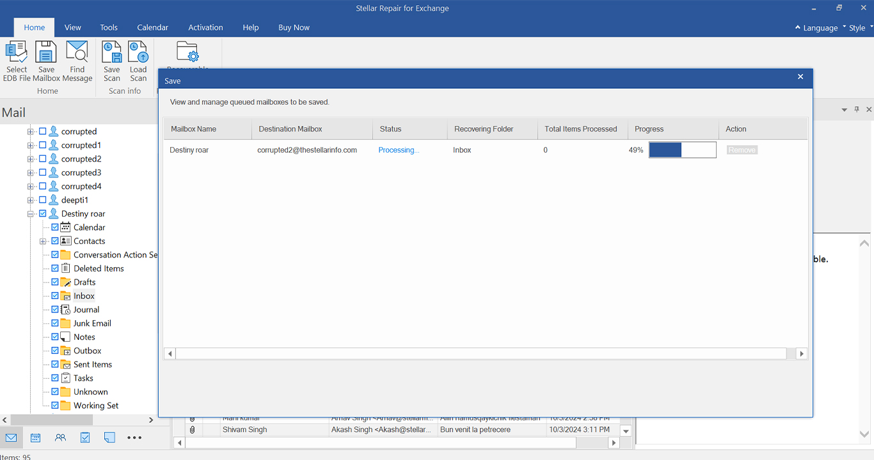
Task: Click the Destiny roar mailbox user icon
Action: [54, 213]
